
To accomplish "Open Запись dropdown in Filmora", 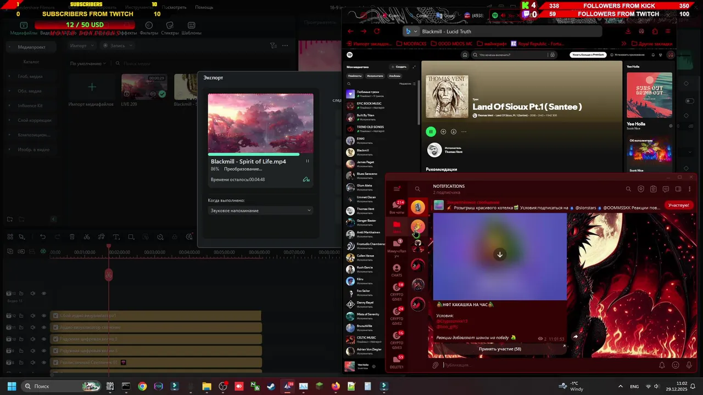I will [x=116, y=46].
